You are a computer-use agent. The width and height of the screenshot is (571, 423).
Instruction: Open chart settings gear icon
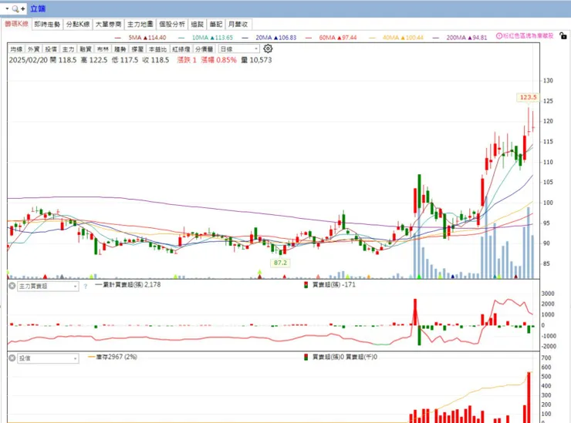pyautogui.click(x=268, y=49)
